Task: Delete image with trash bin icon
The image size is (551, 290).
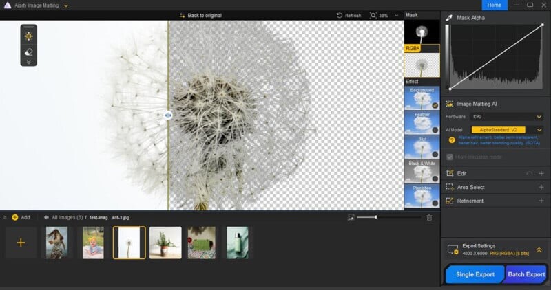Action: [x=429, y=217]
